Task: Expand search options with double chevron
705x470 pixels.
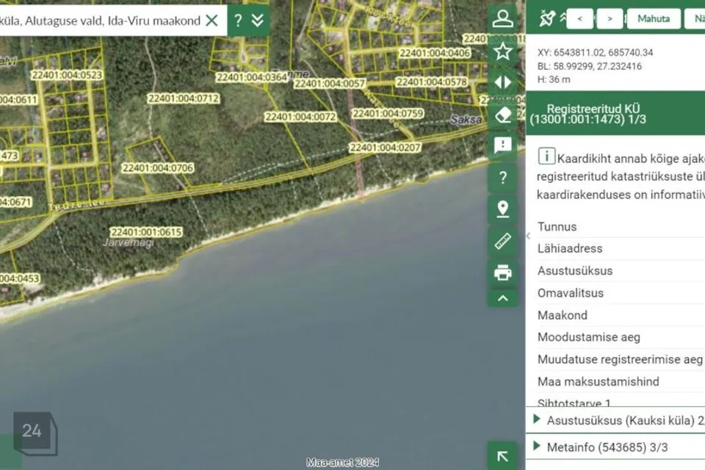Action: (x=258, y=20)
